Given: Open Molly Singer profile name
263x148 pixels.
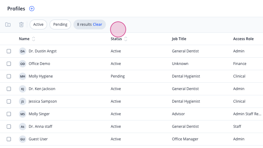Looking at the screenshot, I should click(39, 114).
